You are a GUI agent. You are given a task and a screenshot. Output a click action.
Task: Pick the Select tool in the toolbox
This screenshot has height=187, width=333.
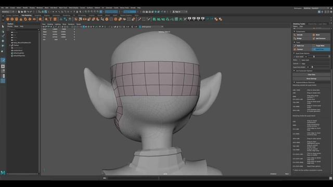pos(3,26)
